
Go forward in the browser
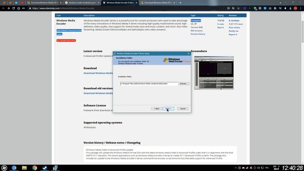click(x=9, y=9)
